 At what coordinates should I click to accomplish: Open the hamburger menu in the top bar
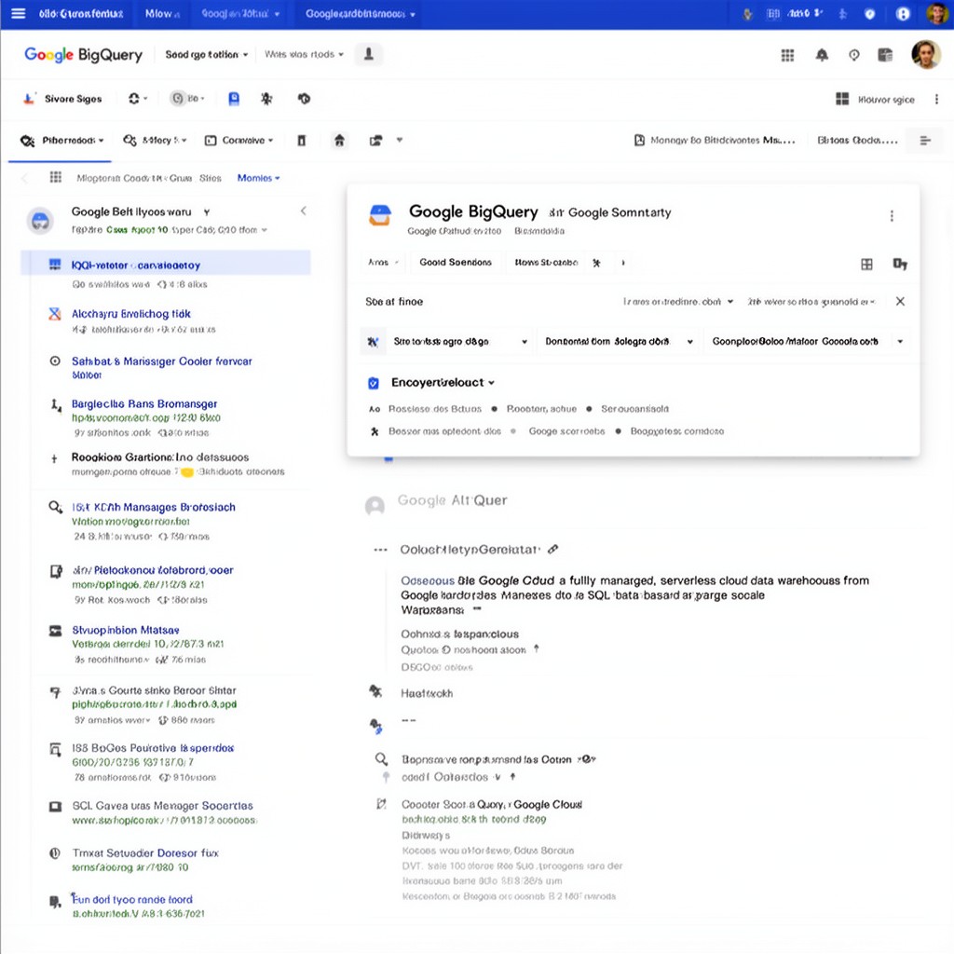coord(19,13)
